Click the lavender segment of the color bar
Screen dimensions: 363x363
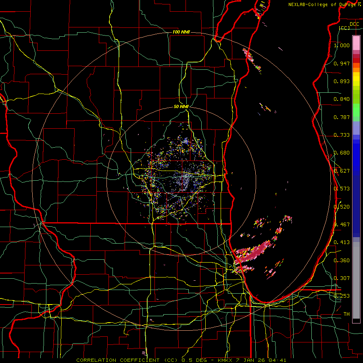[x=356, y=128]
